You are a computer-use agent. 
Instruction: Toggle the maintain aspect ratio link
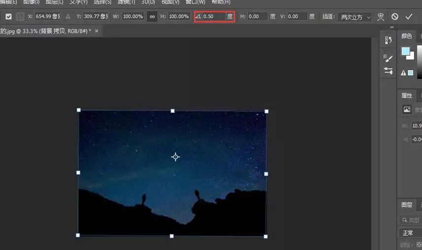coord(152,17)
